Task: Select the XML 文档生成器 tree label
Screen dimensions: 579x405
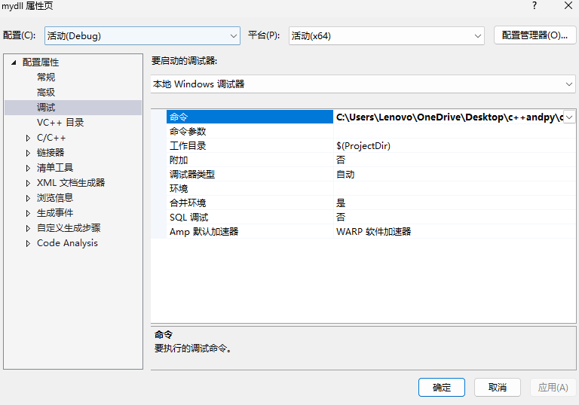Action: tap(71, 183)
